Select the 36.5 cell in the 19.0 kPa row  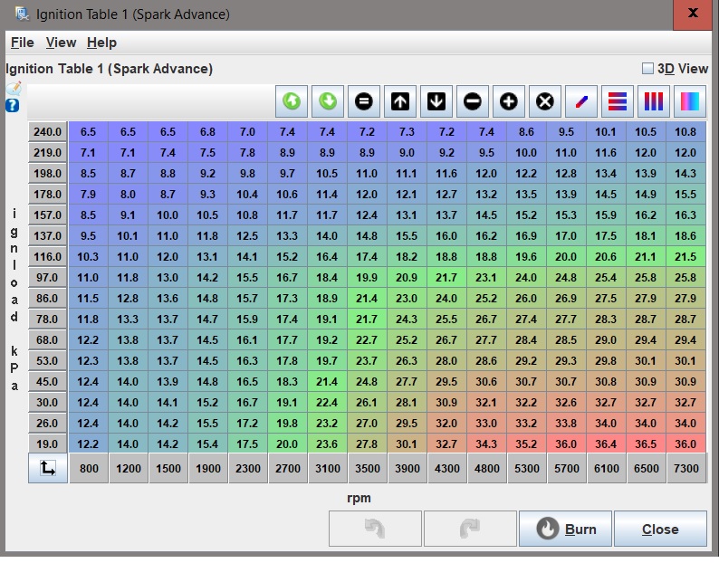point(646,444)
